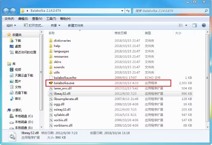Click the Back navigation arrow button
This screenshot has height=145, width=212.
(6, 11)
